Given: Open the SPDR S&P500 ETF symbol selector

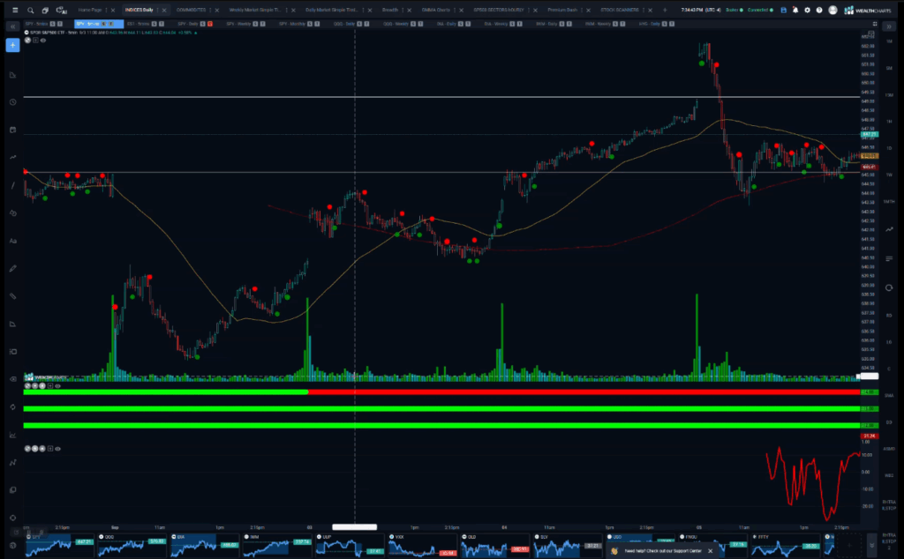Looking at the screenshot, I should [x=53, y=33].
